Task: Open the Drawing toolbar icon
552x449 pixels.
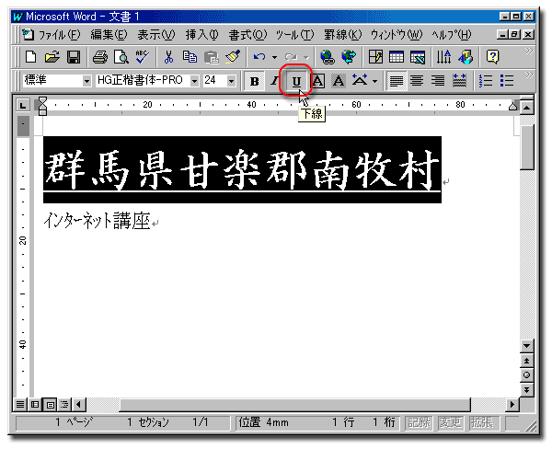Action: [466, 57]
